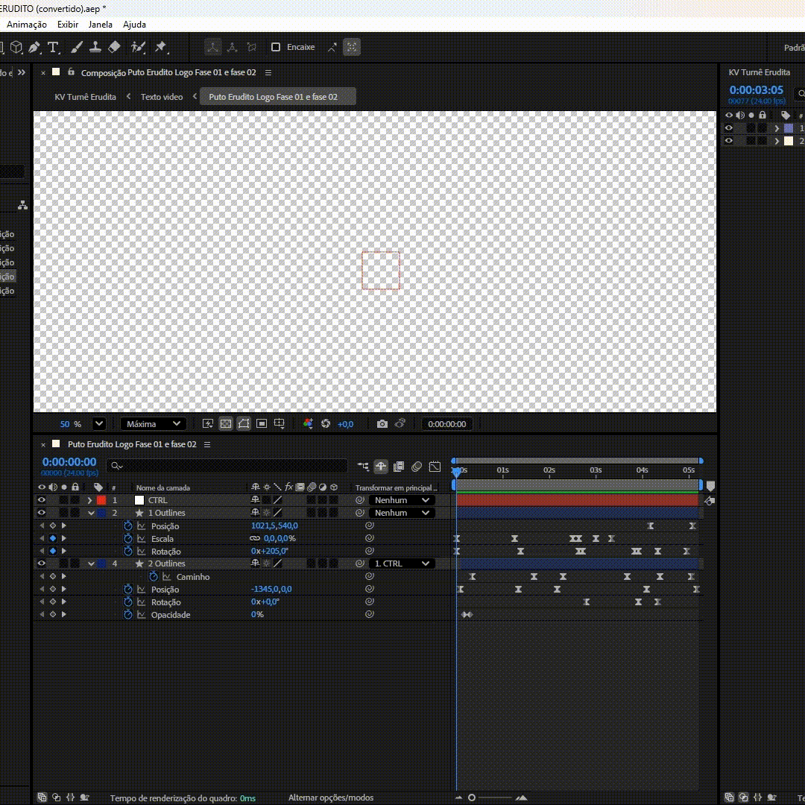Toggle the bounding-box snap button right of Encaixe
The width and height of the screenshot is (805, 805).
[x=352, y=47]
